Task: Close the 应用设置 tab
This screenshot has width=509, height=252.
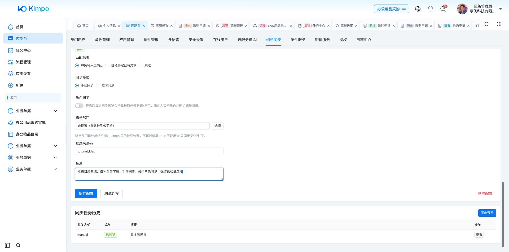Action: point(172,26)
